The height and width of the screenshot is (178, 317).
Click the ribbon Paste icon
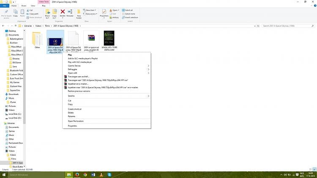click(22, 12)
